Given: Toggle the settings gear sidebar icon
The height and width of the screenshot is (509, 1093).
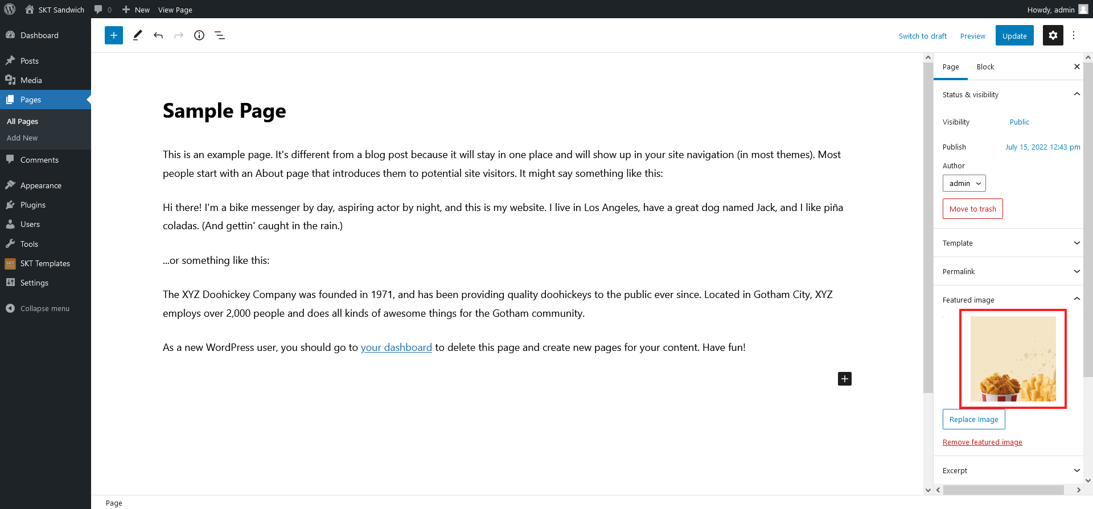Looking at the screenshot, I should [x=1053, y=35].
